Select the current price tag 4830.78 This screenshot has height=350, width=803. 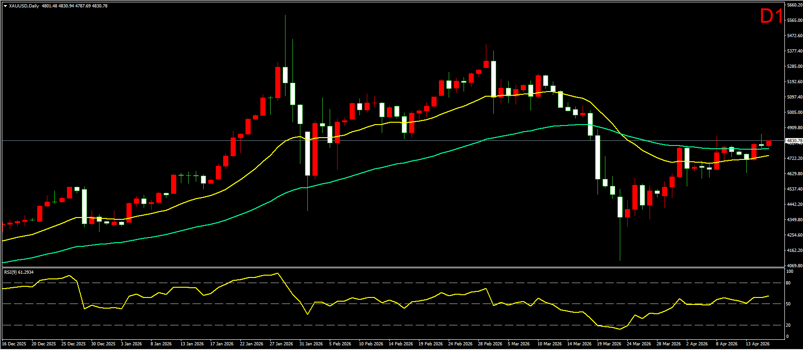[793, 140]
